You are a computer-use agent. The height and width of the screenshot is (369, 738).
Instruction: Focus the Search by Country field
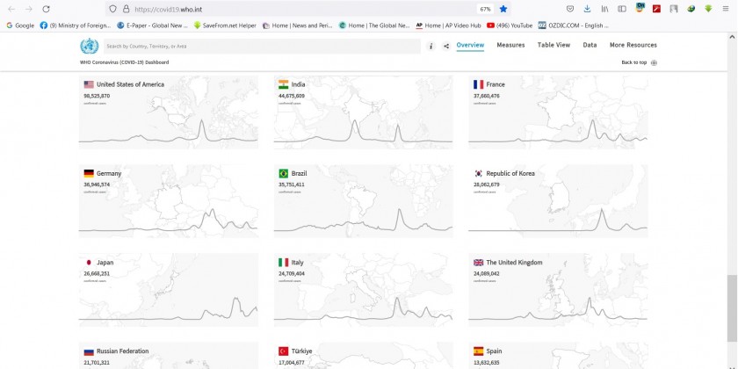[262, 46]
